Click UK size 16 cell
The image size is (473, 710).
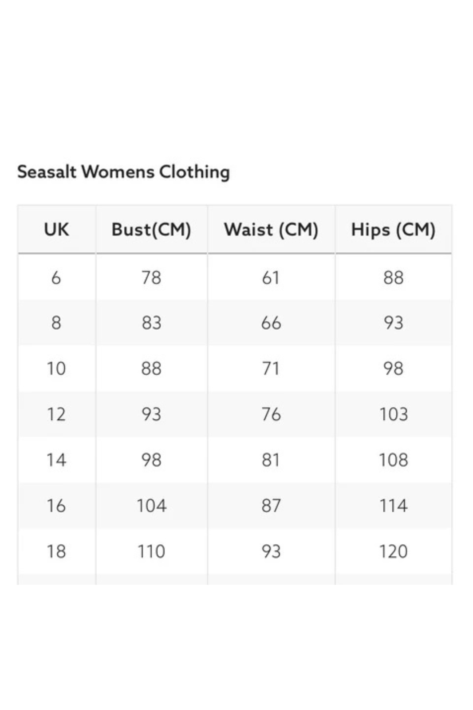pos(56,506)
